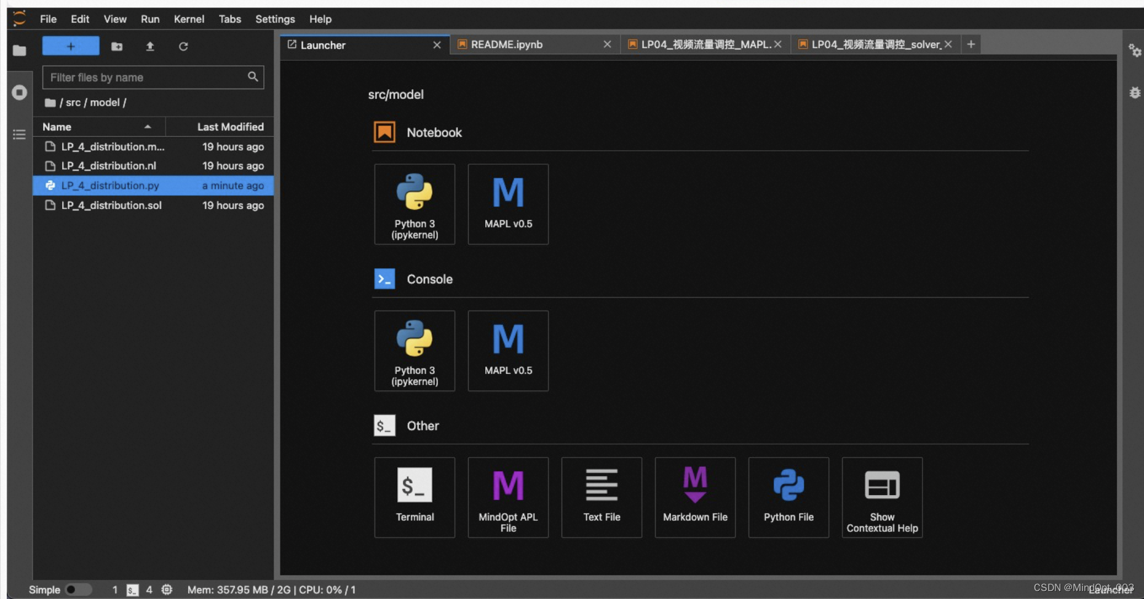Open the Kernel menu
This screenshot has width=1144, height=599.
[x=189, y=19]
